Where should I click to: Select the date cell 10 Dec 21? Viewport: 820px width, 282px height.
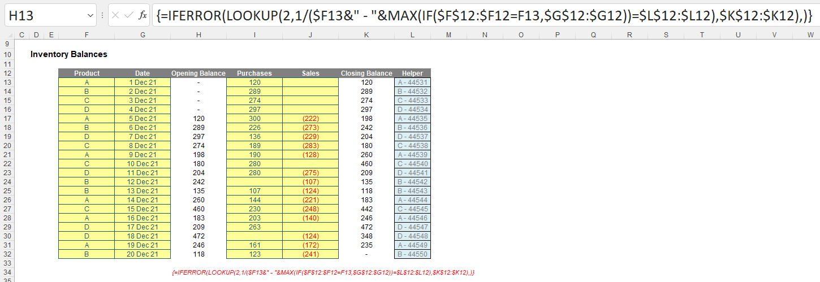pyautogui.click(x=142, y=163)
